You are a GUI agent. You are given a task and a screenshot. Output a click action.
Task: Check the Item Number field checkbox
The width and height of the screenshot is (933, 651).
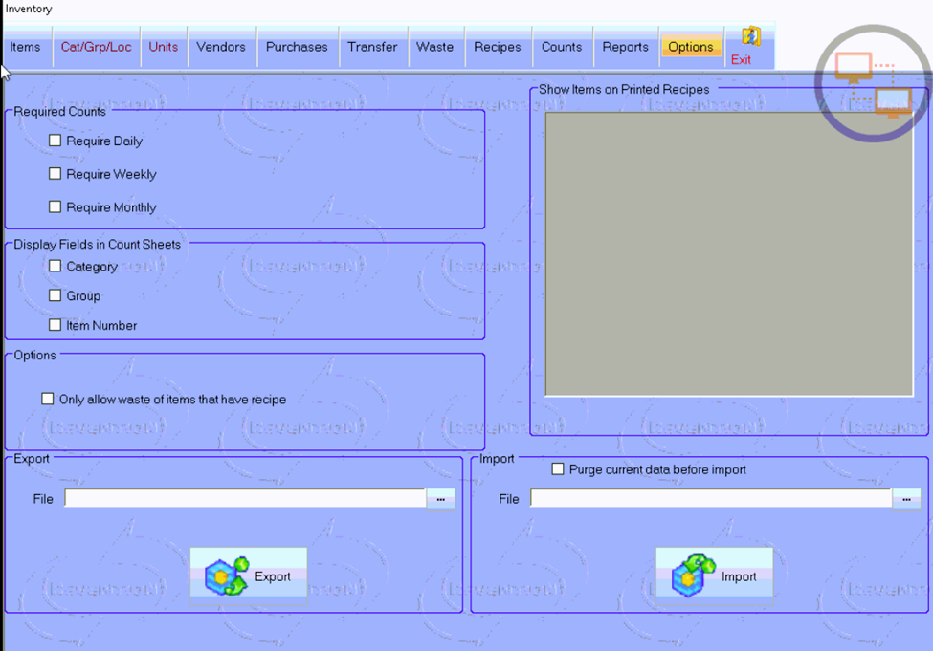click(55, 325)
